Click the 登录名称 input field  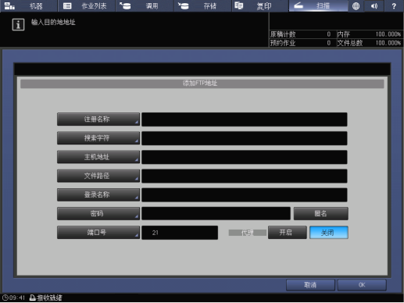(x=245, y=195)
